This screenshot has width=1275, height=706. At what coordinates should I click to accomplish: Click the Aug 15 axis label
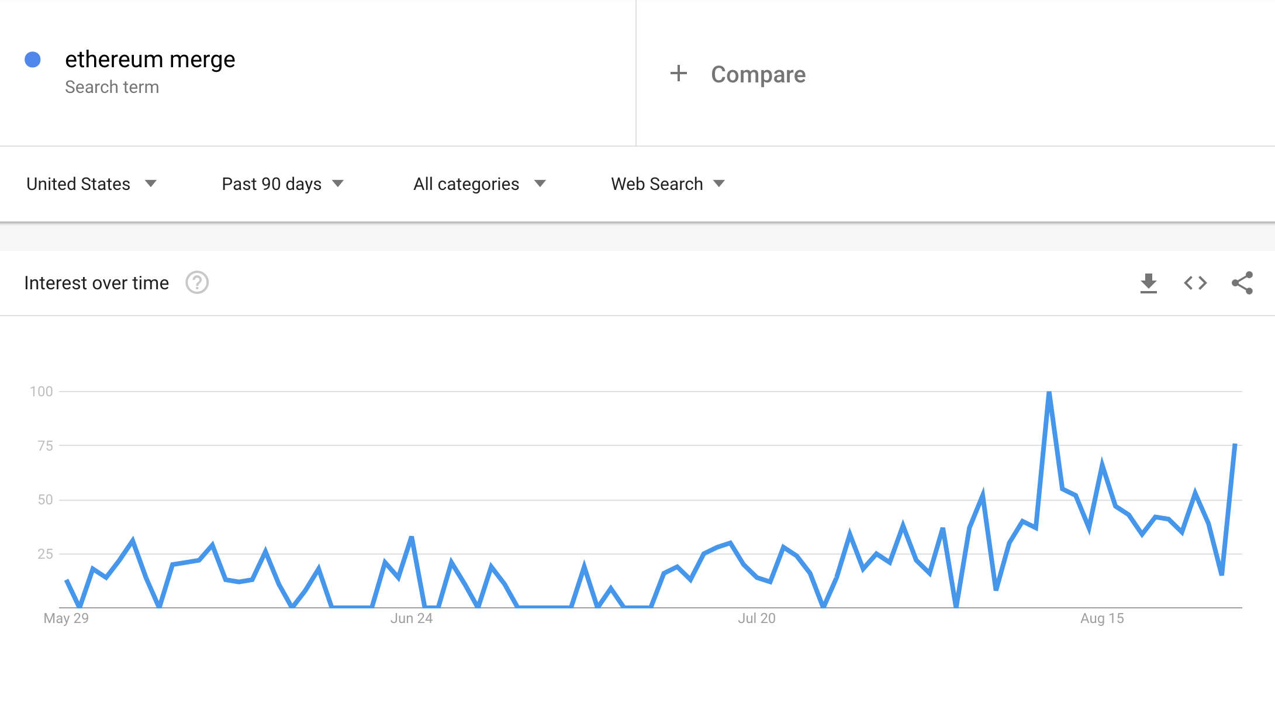[x=1102, y=618]
